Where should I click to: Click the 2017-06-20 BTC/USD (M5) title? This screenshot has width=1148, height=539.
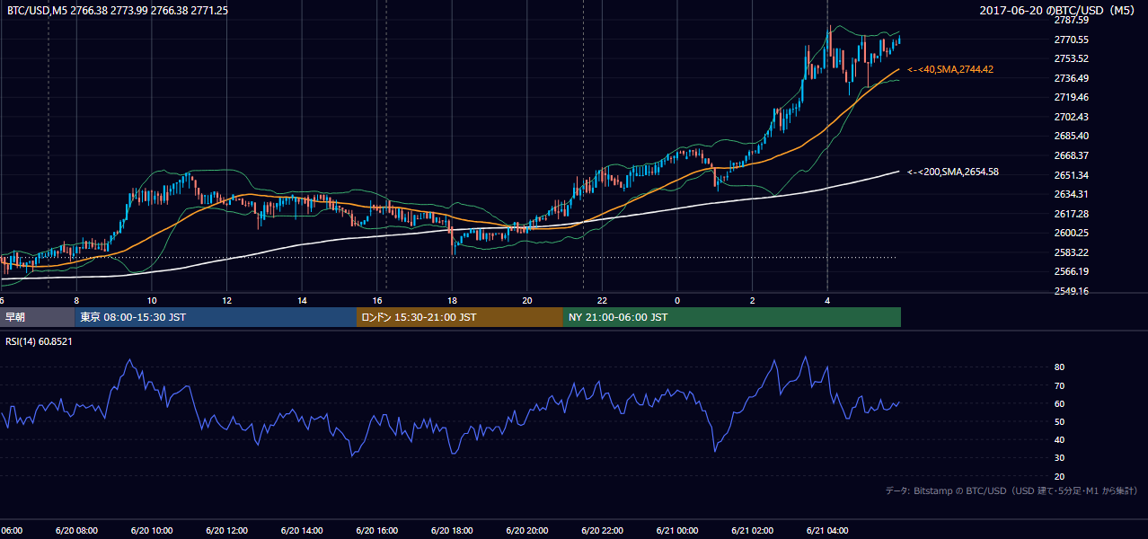1059,10
